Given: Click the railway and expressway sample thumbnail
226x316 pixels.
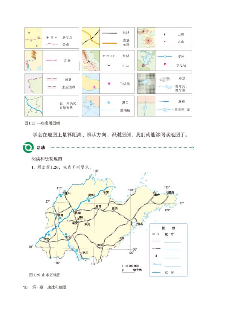Looking at the screenshot, I should click(91, 38).
